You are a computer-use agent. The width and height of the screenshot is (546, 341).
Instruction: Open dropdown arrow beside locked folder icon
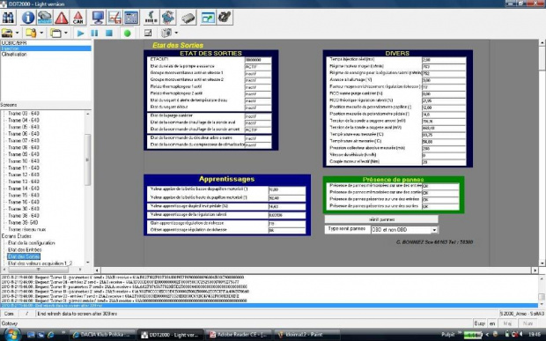[41, 33]
